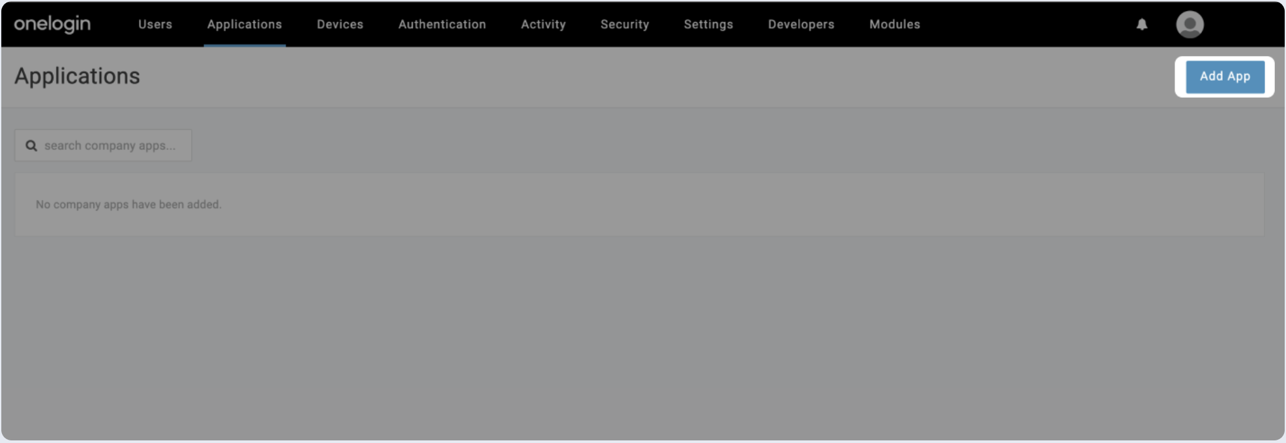
Task: Open the Users menu
Action: [x=155, y=25]
